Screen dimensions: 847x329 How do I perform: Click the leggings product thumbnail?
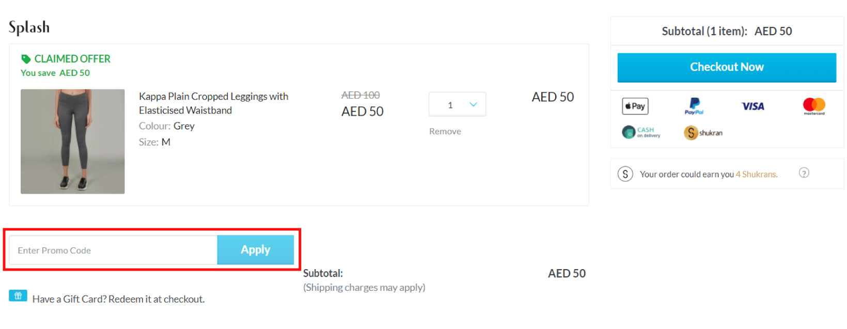[x=72, y=141]
